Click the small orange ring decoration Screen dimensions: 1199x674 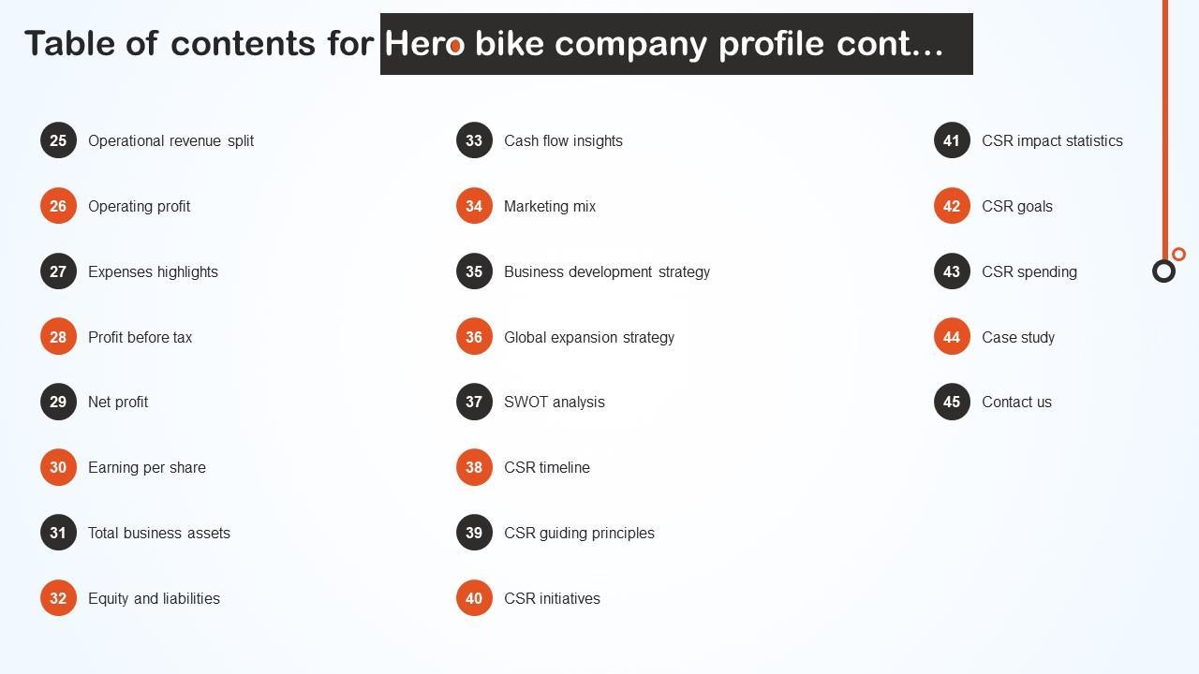(x=1178, y=254)
